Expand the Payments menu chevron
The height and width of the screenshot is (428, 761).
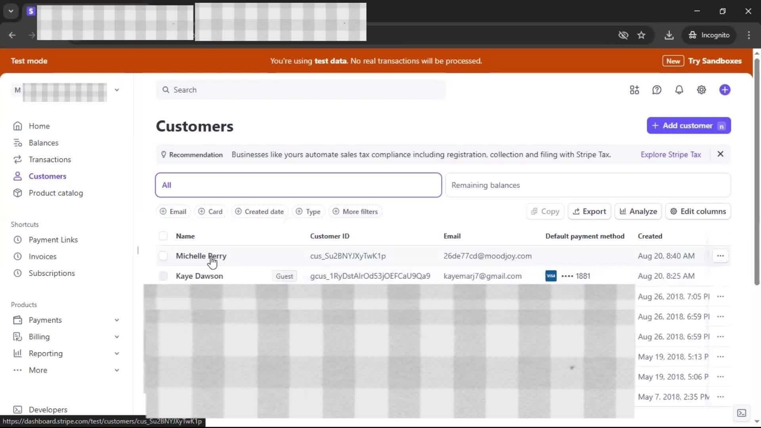tap(117, 320)
